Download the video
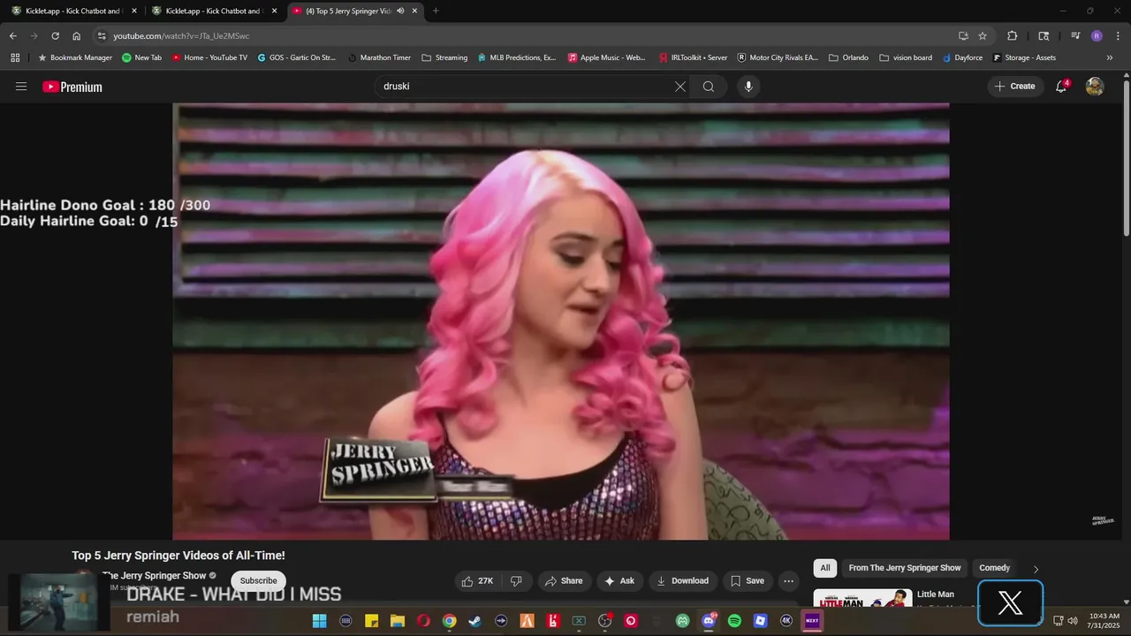 point(683,580)
